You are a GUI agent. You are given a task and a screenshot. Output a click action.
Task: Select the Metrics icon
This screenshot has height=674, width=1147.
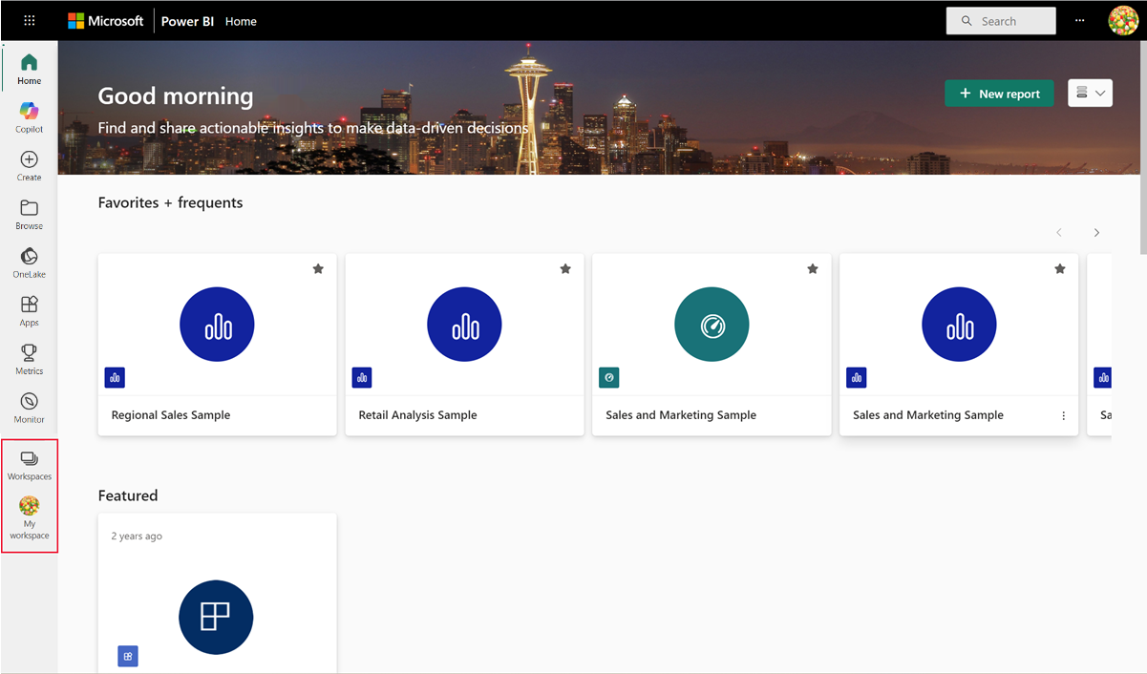click(x=29, y=358)
